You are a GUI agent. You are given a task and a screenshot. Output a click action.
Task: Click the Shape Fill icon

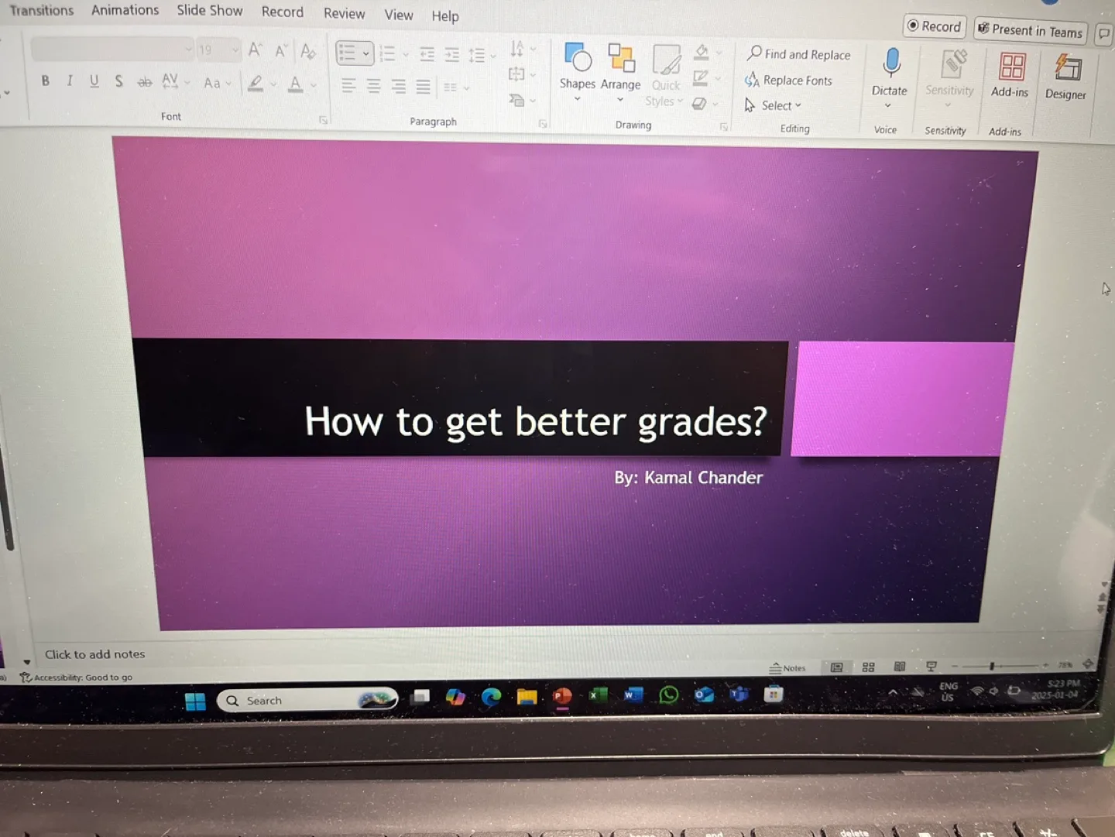coord(702,53)
